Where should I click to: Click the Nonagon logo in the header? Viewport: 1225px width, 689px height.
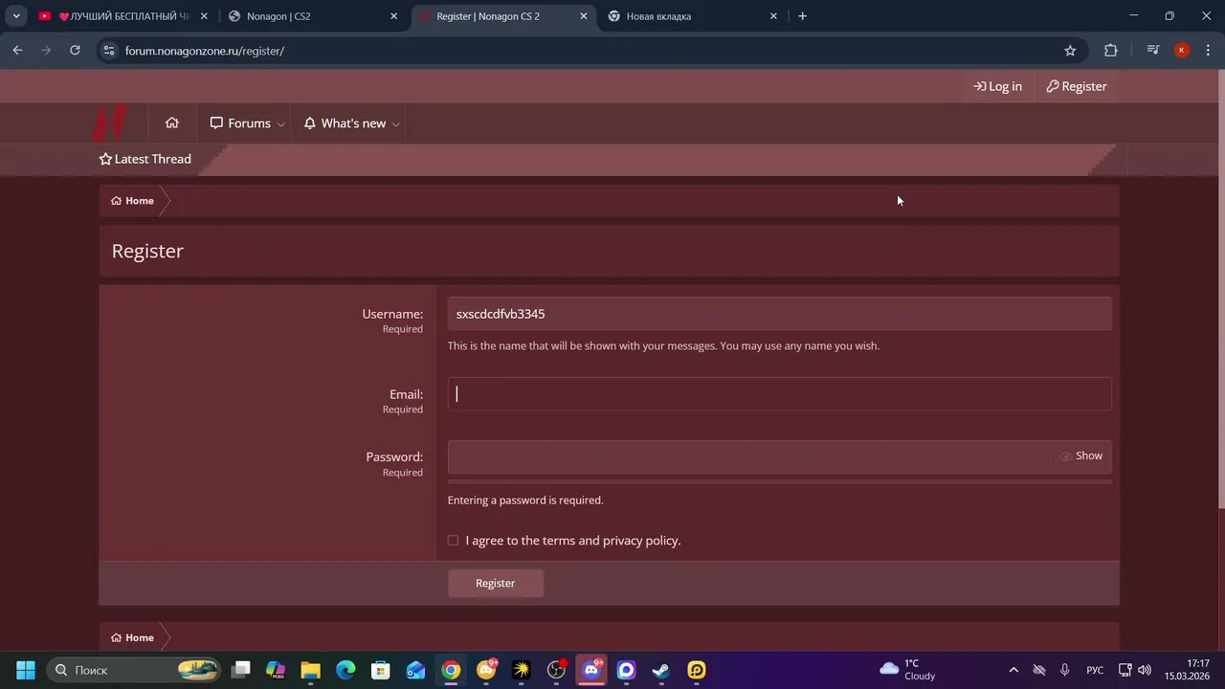110,123
